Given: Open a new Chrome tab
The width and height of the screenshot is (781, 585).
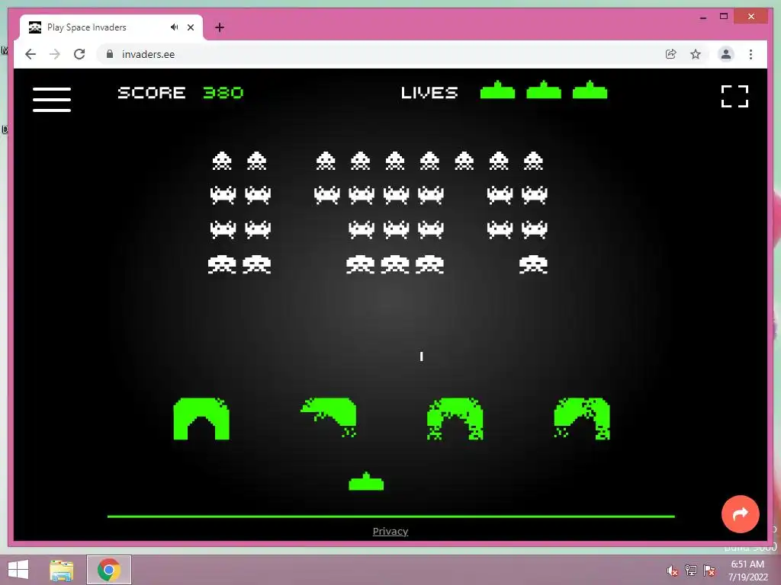Looking at the screenshot, I should tap(220, 27).
